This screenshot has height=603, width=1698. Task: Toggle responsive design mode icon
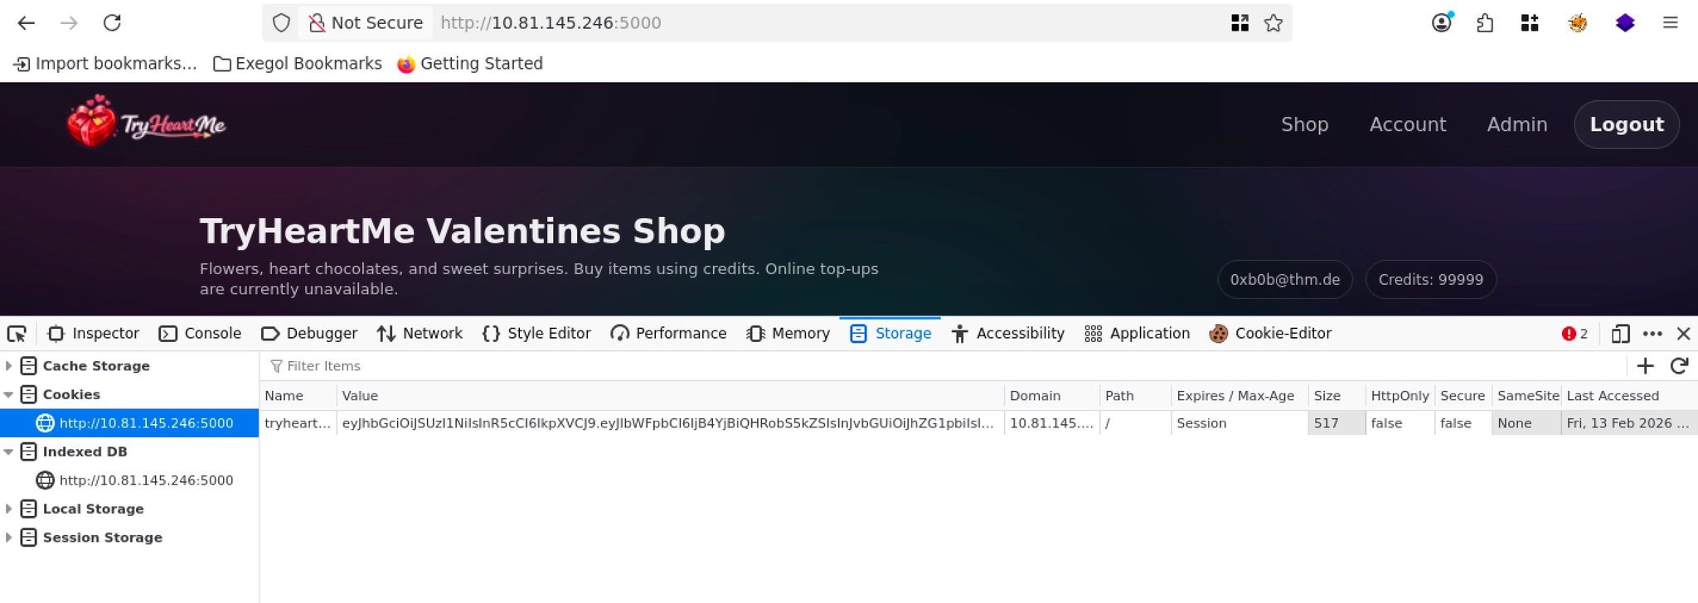coord(1620,334)
